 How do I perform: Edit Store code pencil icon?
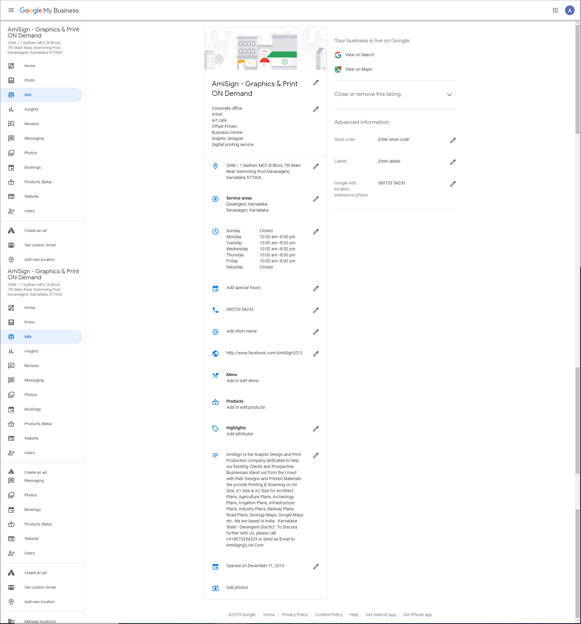click(x=453, y=140)
